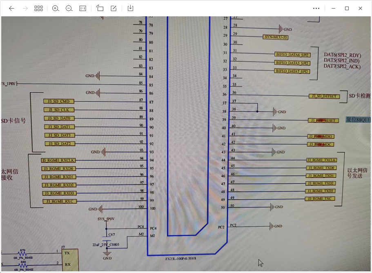Open the edit image tool
The image size is (372, 273).
point(114,8)
